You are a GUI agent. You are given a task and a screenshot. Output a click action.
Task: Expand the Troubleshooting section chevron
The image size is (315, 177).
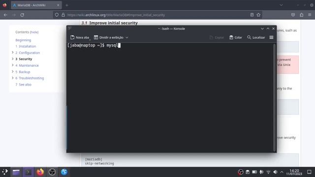click(x=13, y=78)
